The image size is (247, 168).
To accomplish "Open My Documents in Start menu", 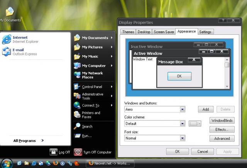I will (93, 38).
